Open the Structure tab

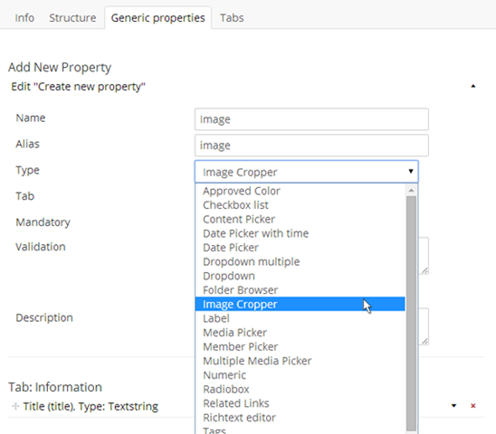[72, 18]
